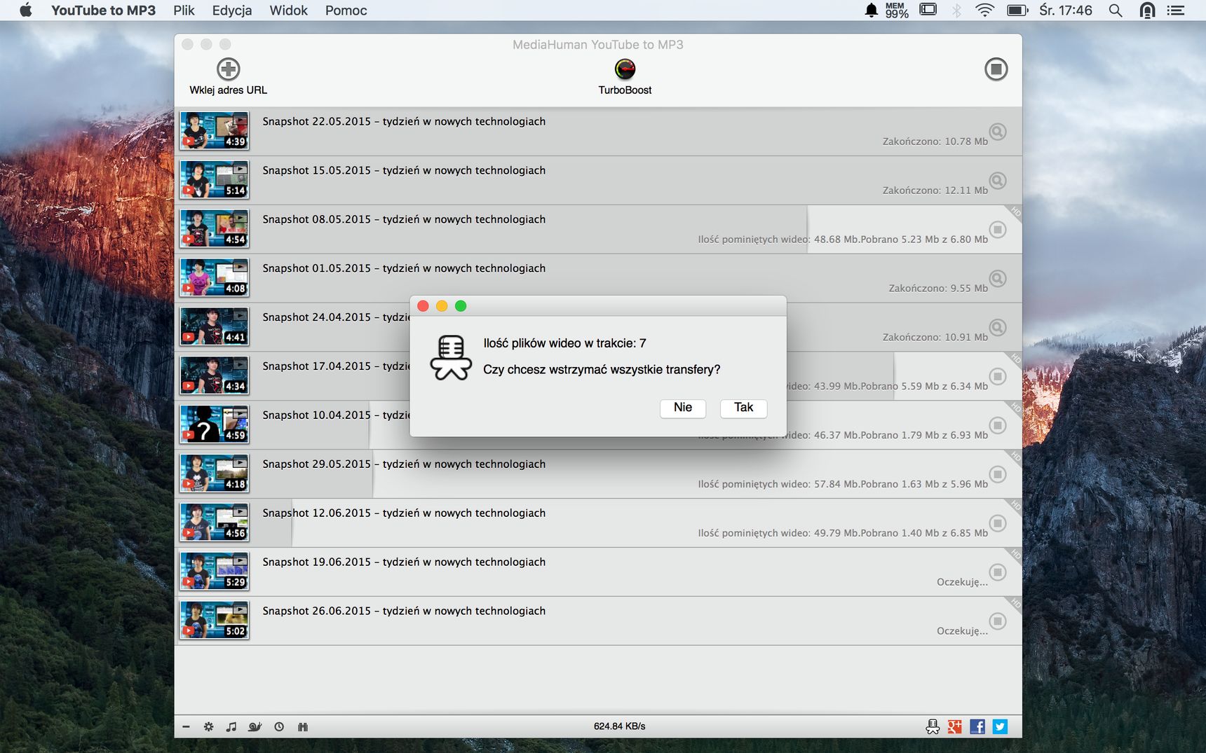
Task: Click the Wi-Fi menu bar icon
Action: (x=985, y=11)
